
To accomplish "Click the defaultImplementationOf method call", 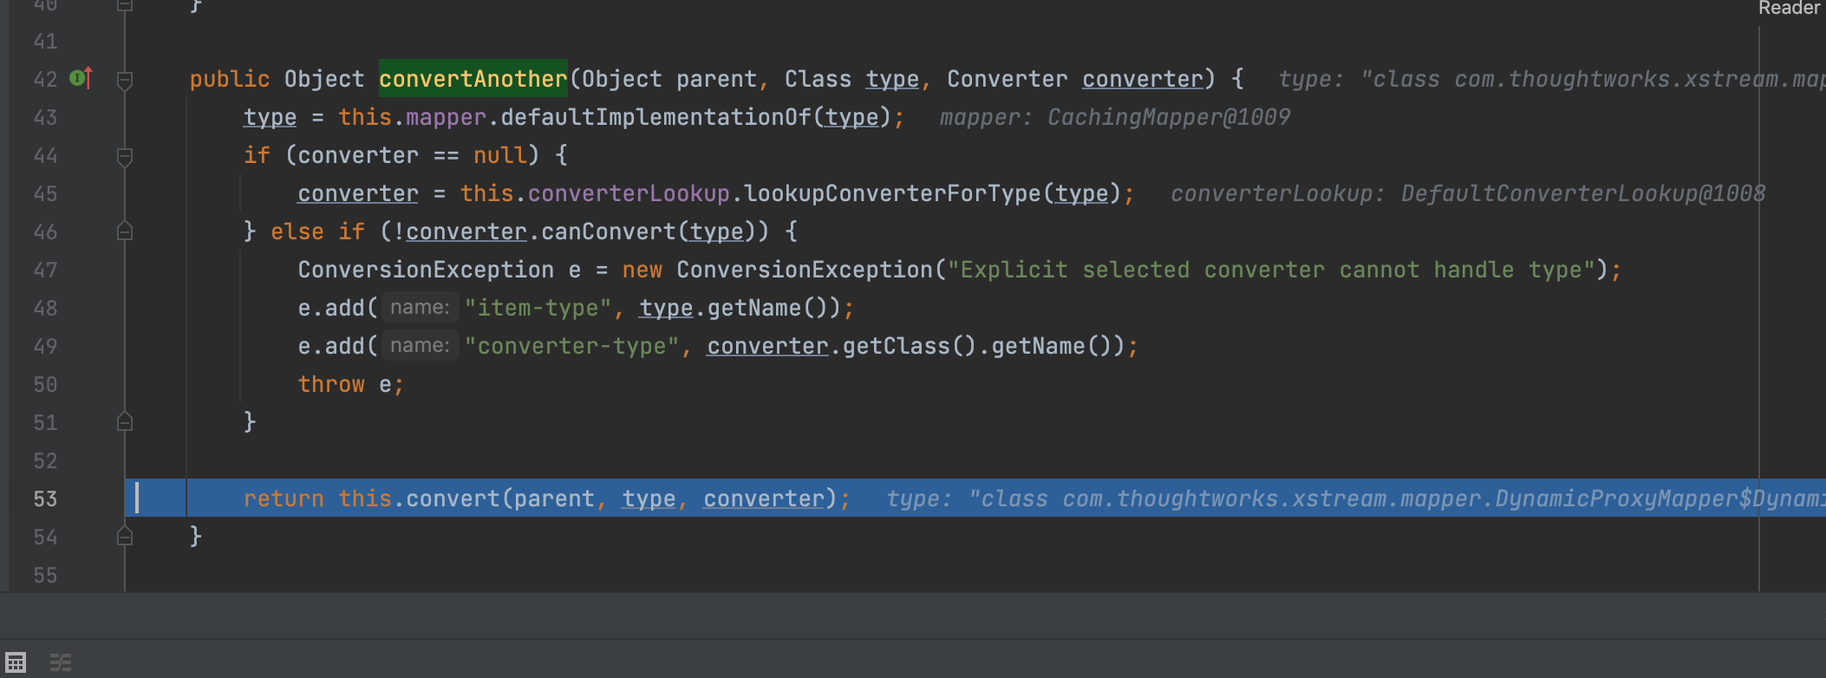I will point(655,117).
